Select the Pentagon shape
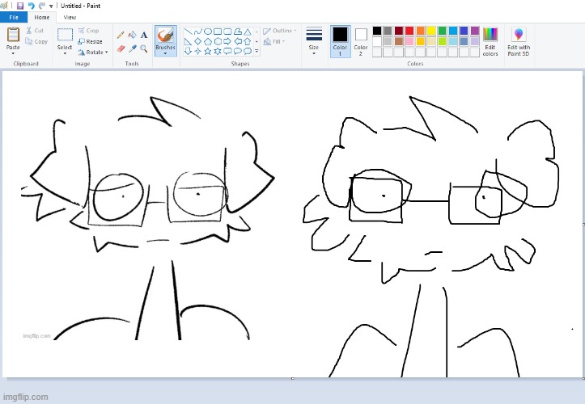This screenshot has height=404, width=585. pyautogui.click(x=208, y=41)
